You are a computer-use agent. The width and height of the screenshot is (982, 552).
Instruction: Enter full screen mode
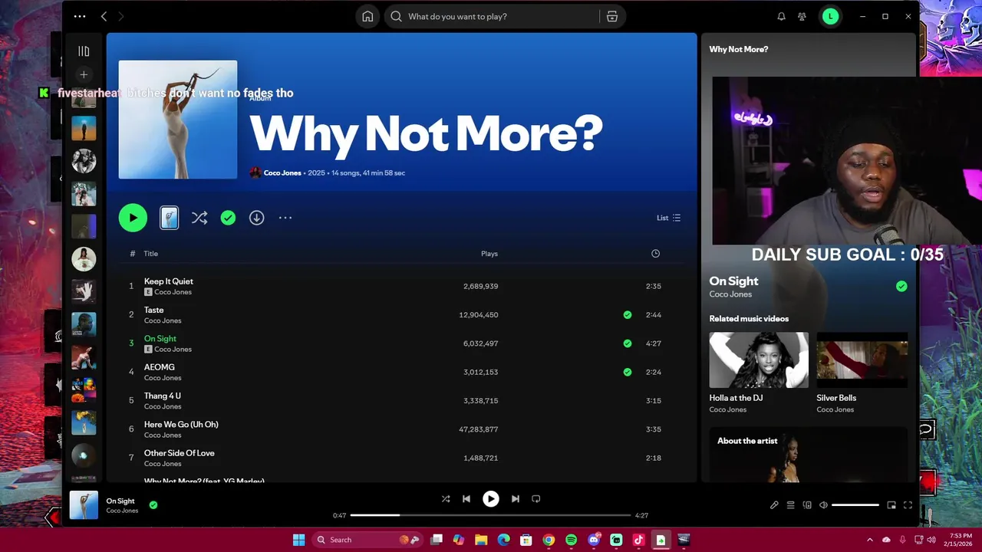(908, 505)
